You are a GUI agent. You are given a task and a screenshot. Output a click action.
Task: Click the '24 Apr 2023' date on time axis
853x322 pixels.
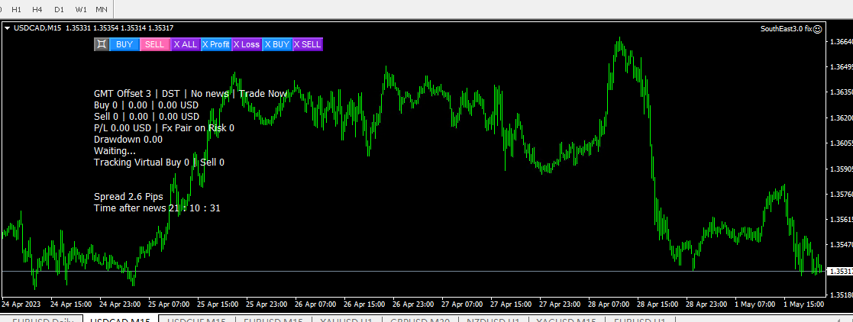tap(21, 304)
